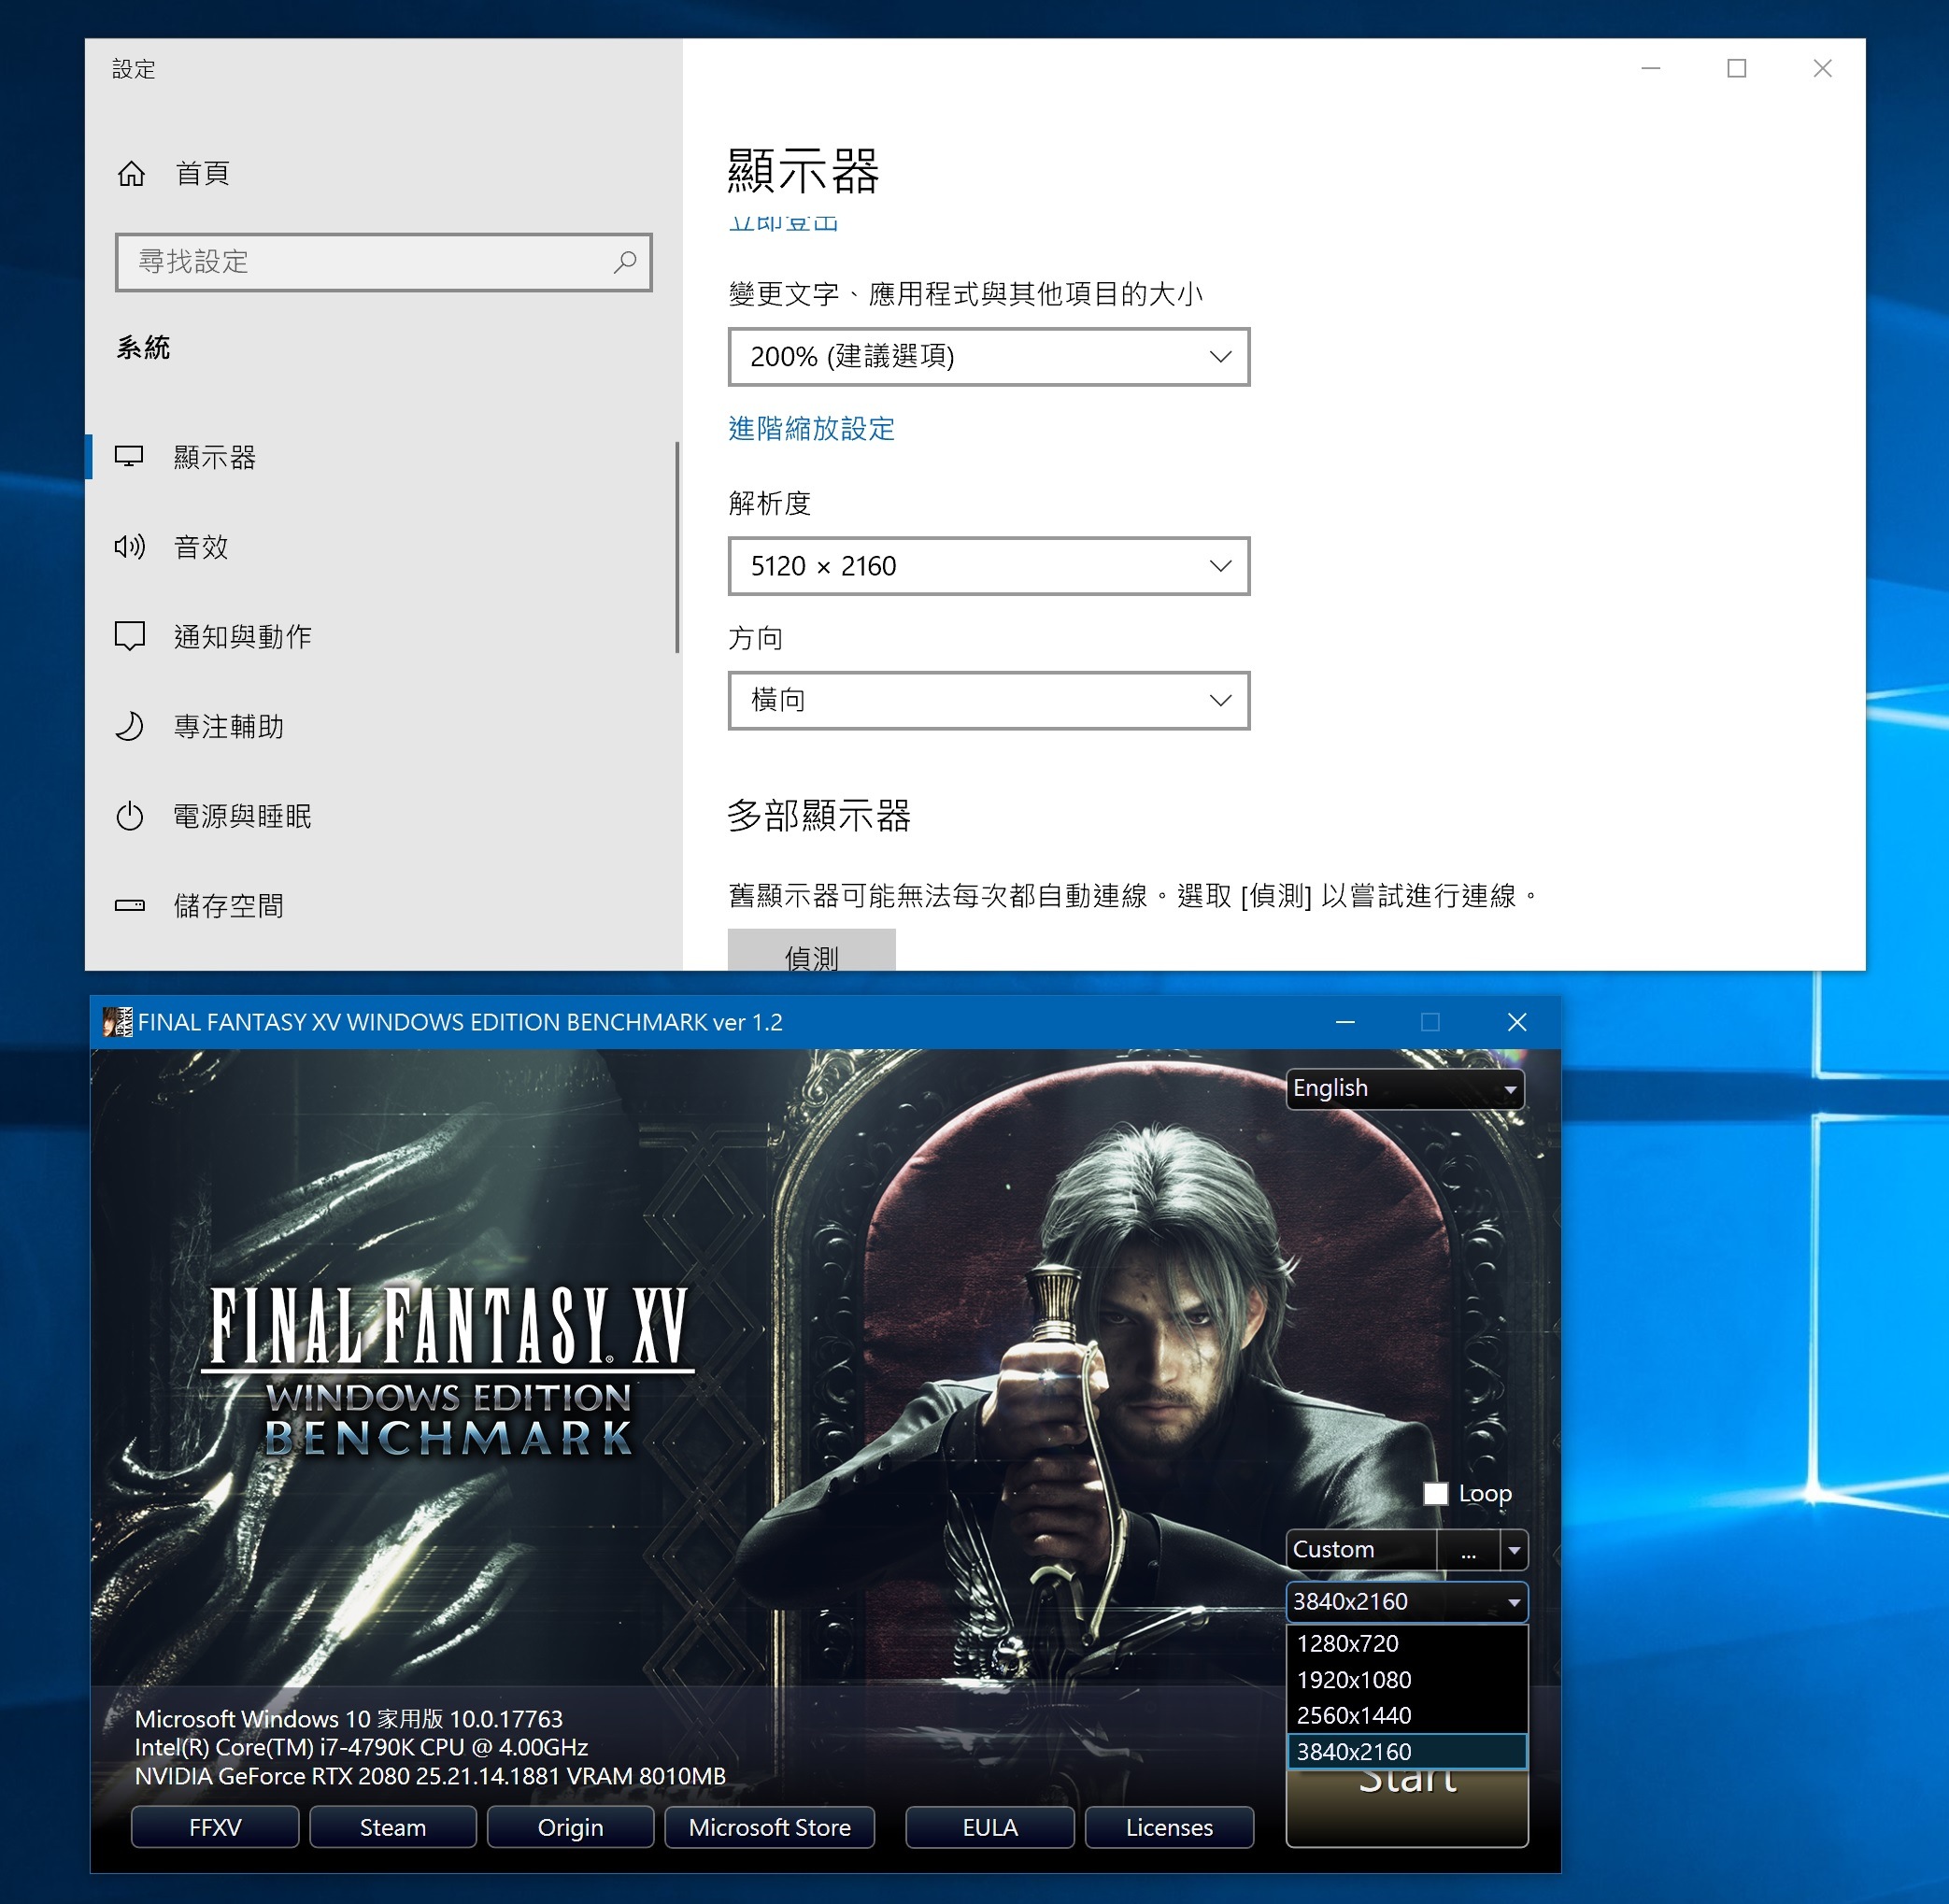Image resolution: width=1949 pixels, height=1904 pixels.
Task: Open the 5120 × 2160 resolution dropdown
Action: point(989,566)
